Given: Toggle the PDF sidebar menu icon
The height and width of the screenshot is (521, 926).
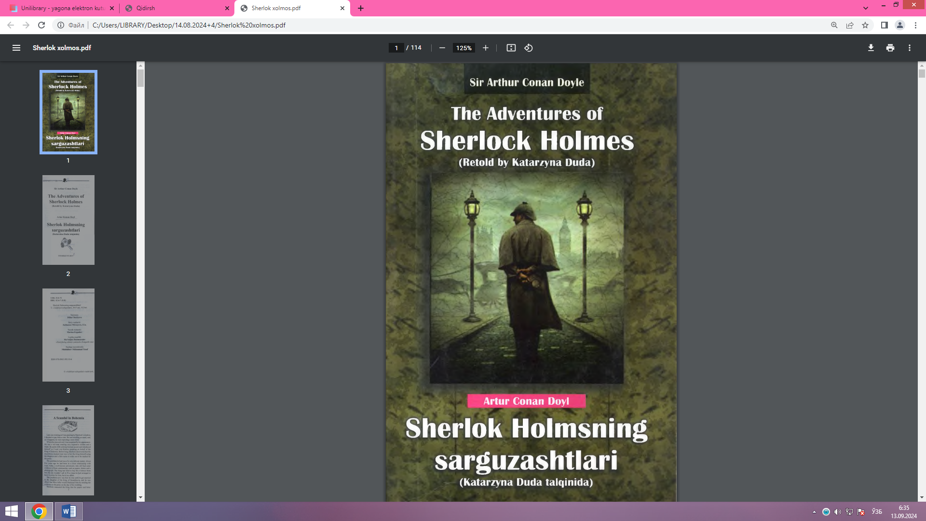Looking at the screenshot, I should (16, 48).
